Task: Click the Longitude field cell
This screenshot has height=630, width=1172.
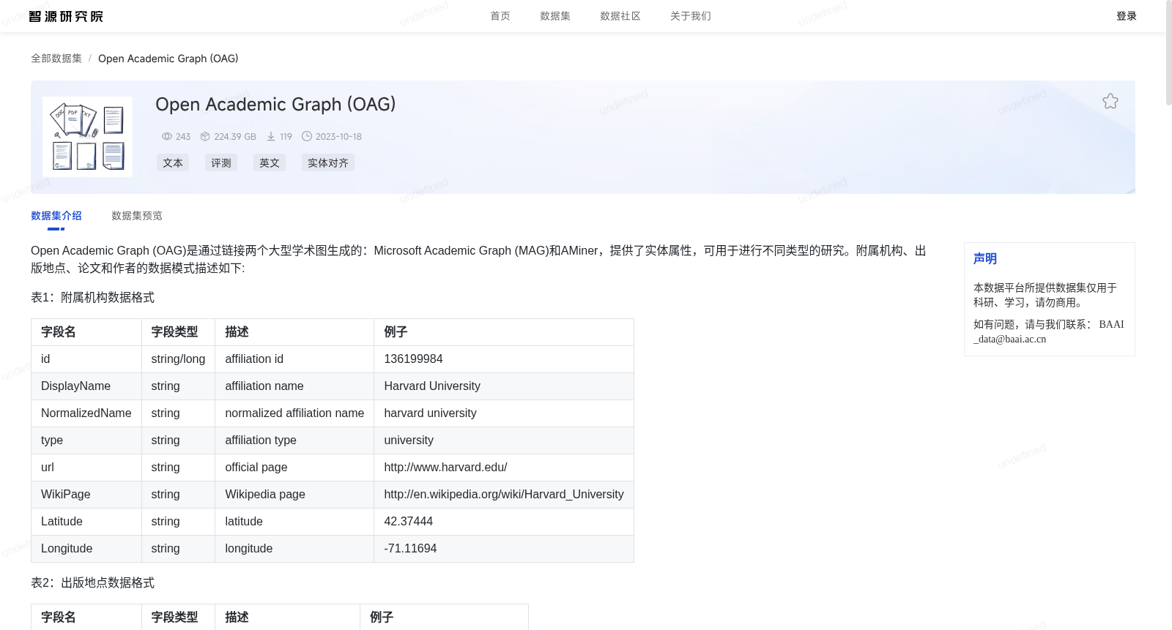Action: [x=86, y=549]
